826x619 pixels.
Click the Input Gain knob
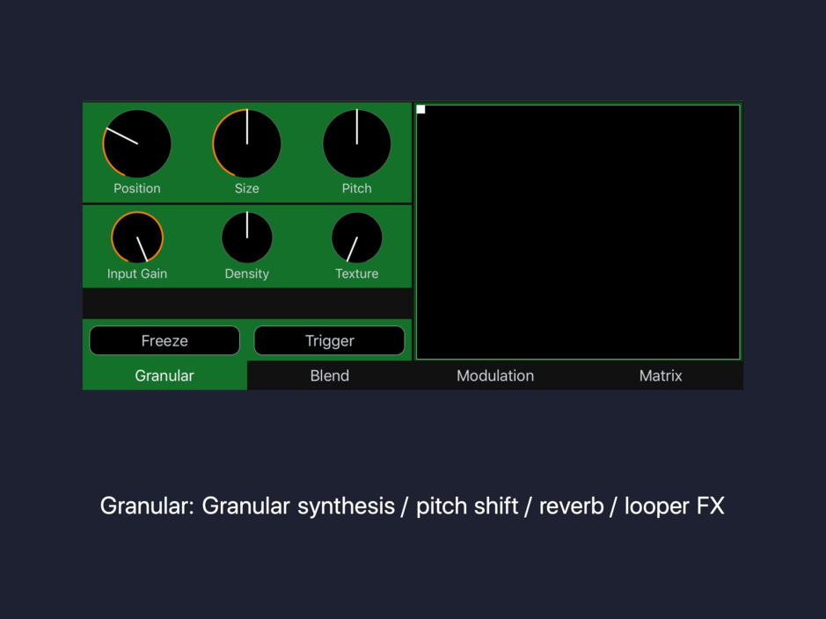click(x=137, y=237)
